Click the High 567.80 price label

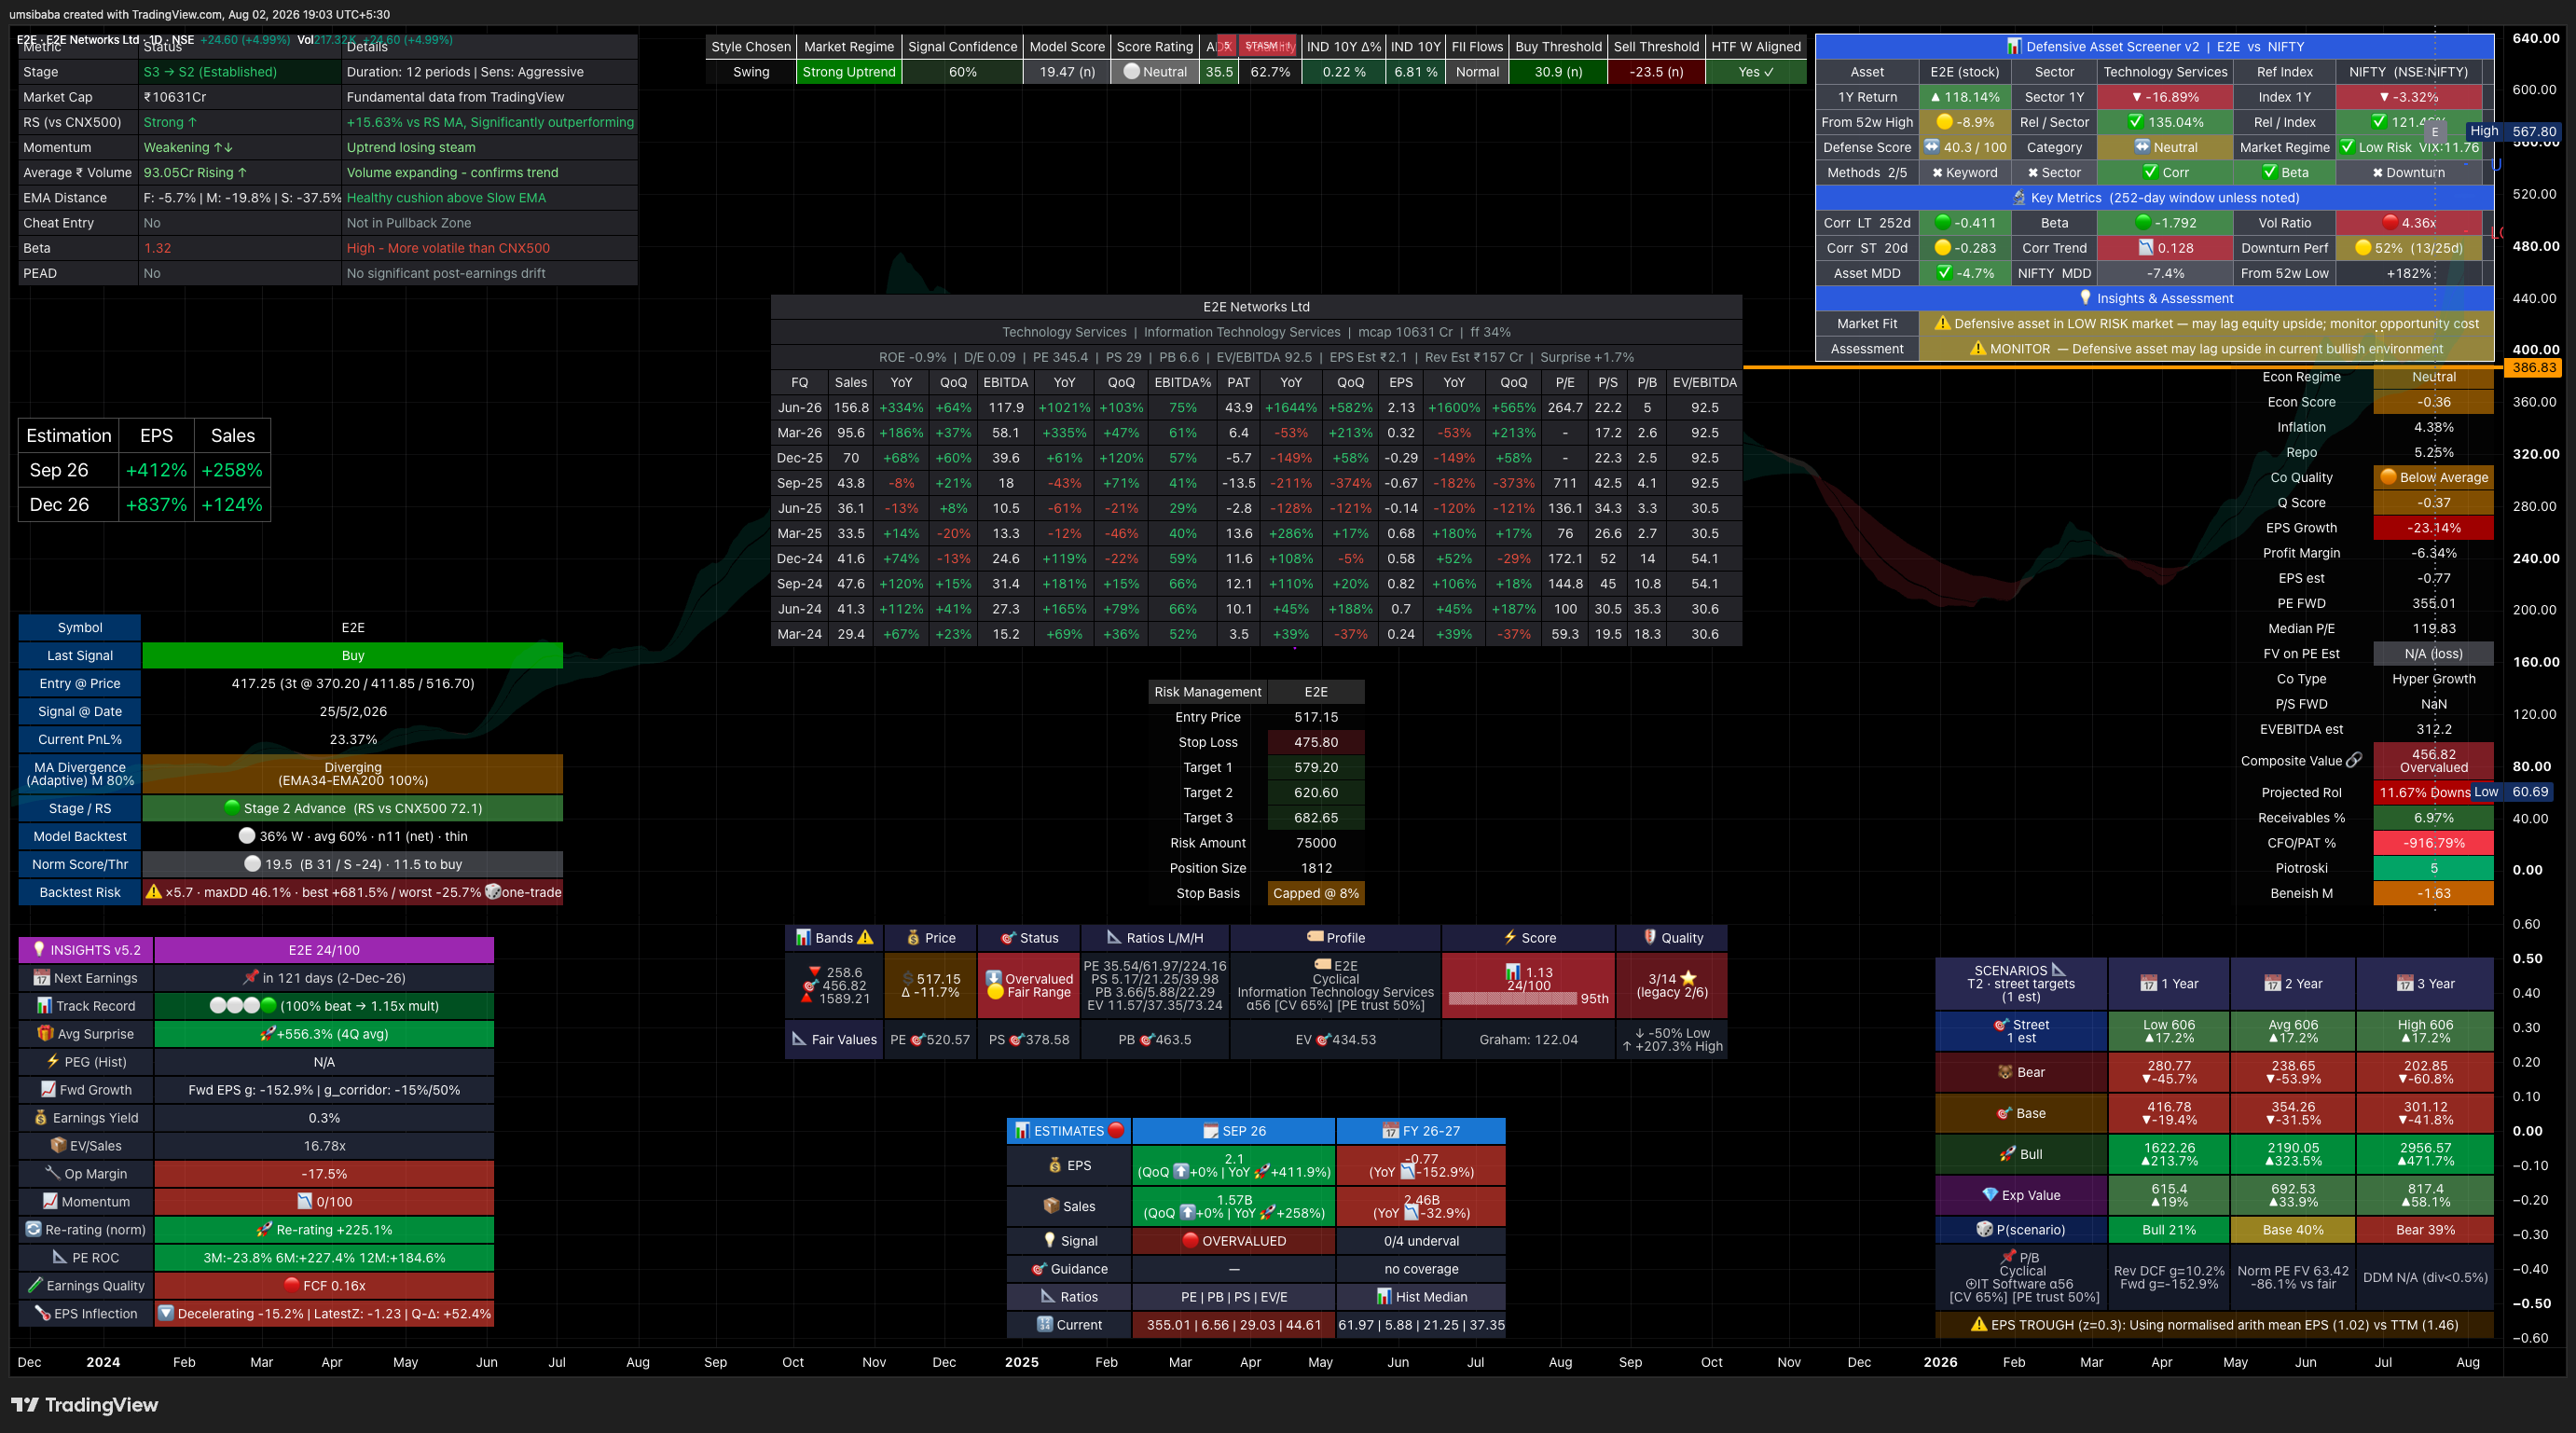tap(2512, 131)
